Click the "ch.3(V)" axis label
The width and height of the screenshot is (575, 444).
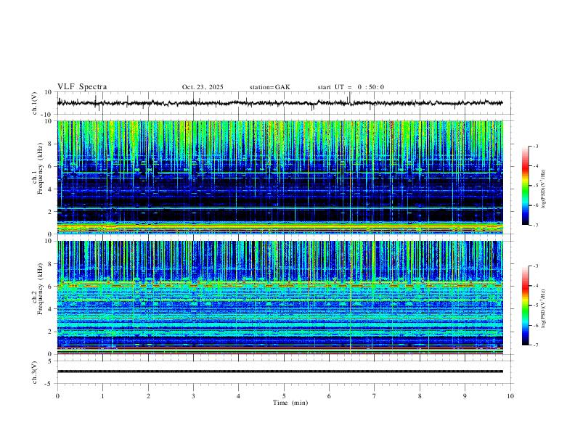(35, 372)
